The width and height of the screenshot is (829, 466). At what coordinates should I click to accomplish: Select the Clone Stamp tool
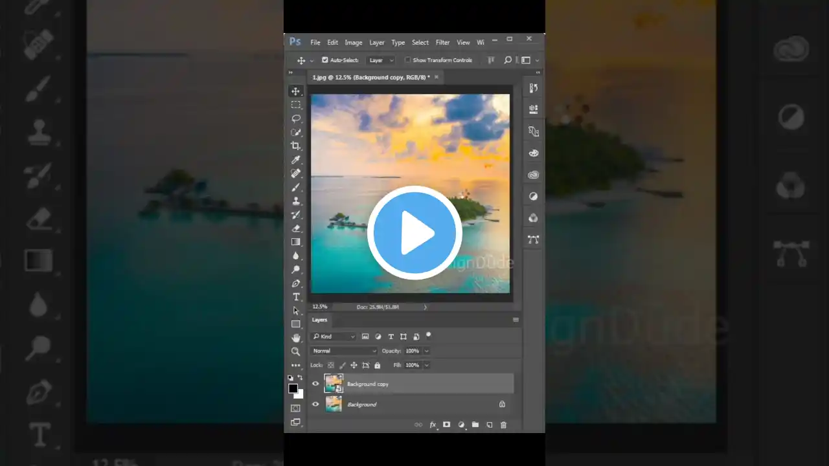(296, 201)
